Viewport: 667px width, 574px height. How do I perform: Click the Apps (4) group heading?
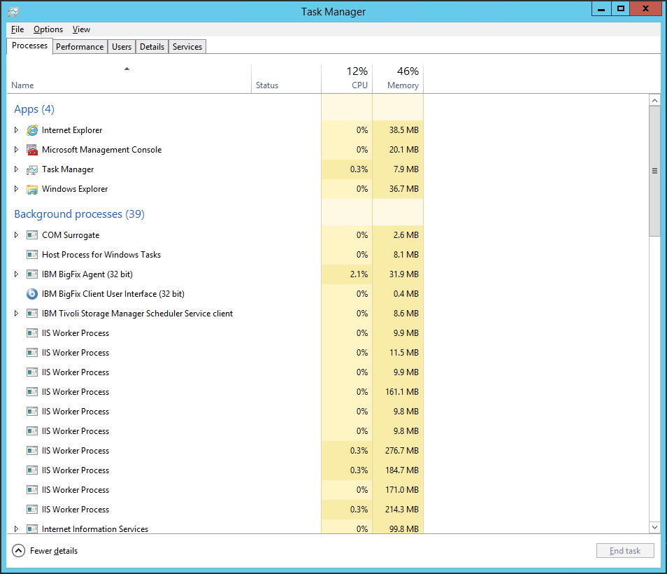click(34, 109)
